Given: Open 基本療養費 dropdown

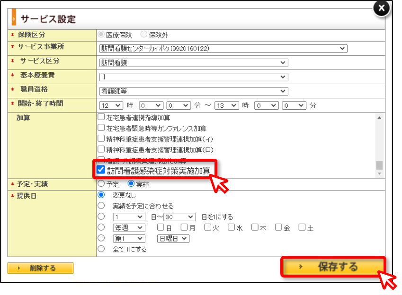Looking at the screenshot, I should pos(194,77).
